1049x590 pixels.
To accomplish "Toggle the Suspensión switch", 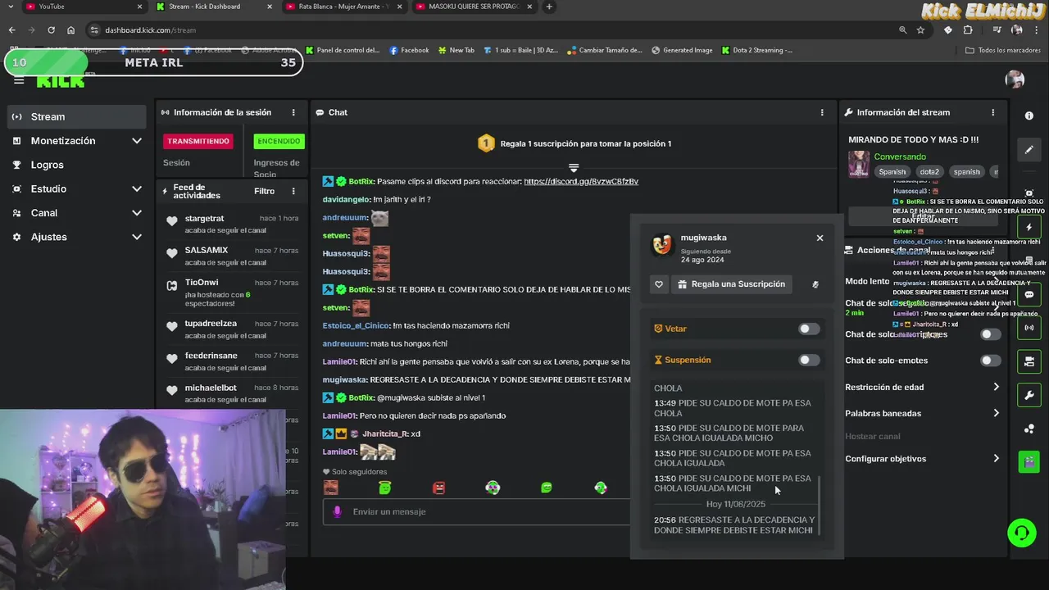I will [x=809, y=360].
